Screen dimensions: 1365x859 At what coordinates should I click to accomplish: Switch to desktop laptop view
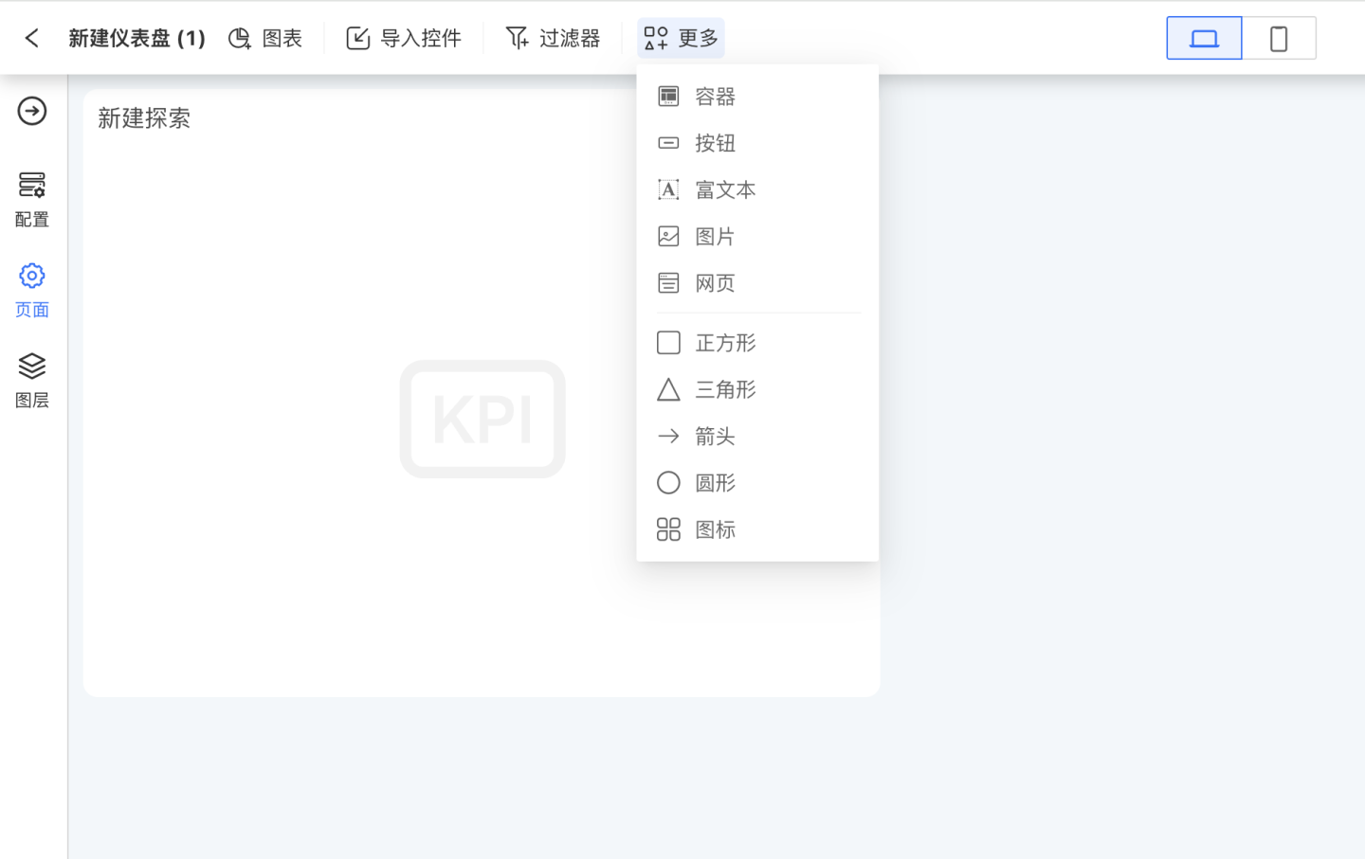[x=1204, y=39]
